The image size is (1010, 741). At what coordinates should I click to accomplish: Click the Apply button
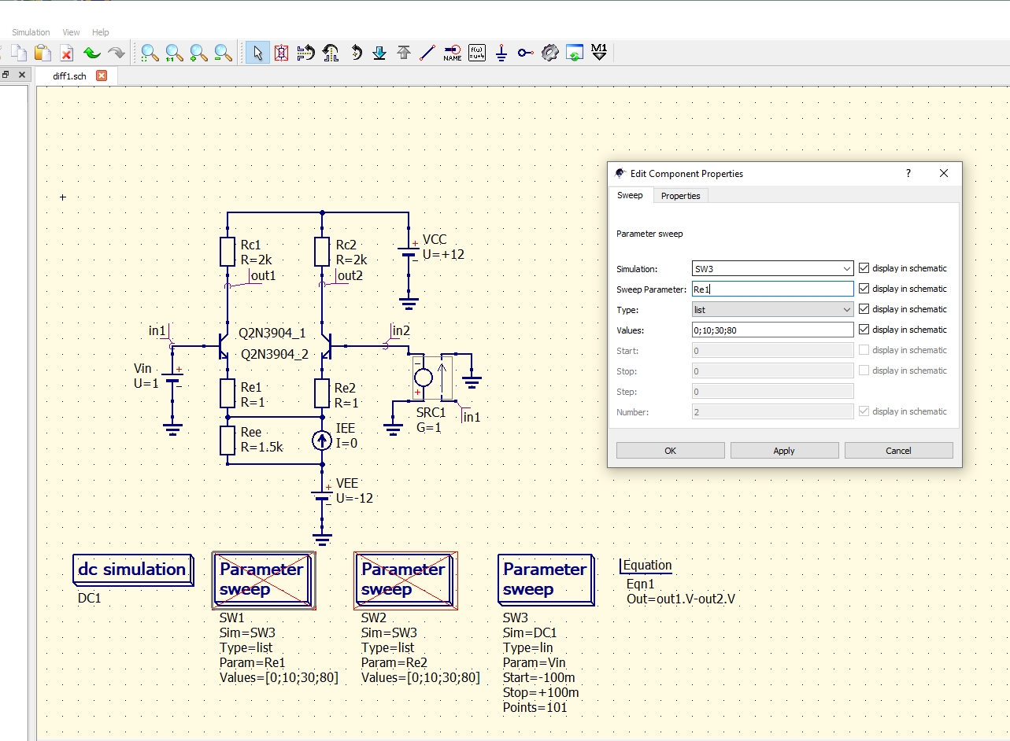pos(784,451)
